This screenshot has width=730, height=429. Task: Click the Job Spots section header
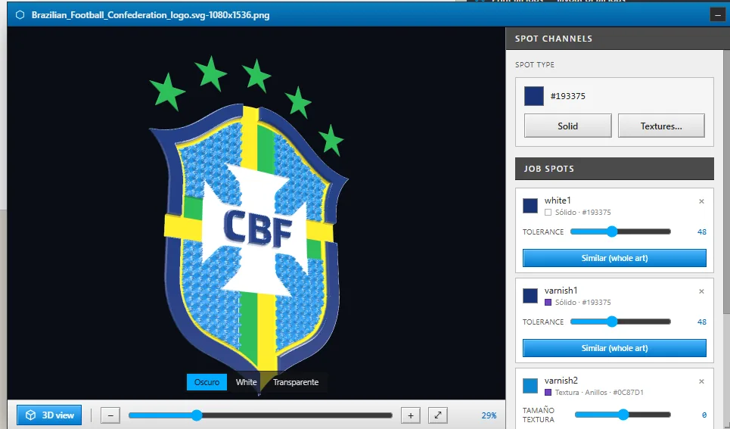614,169
